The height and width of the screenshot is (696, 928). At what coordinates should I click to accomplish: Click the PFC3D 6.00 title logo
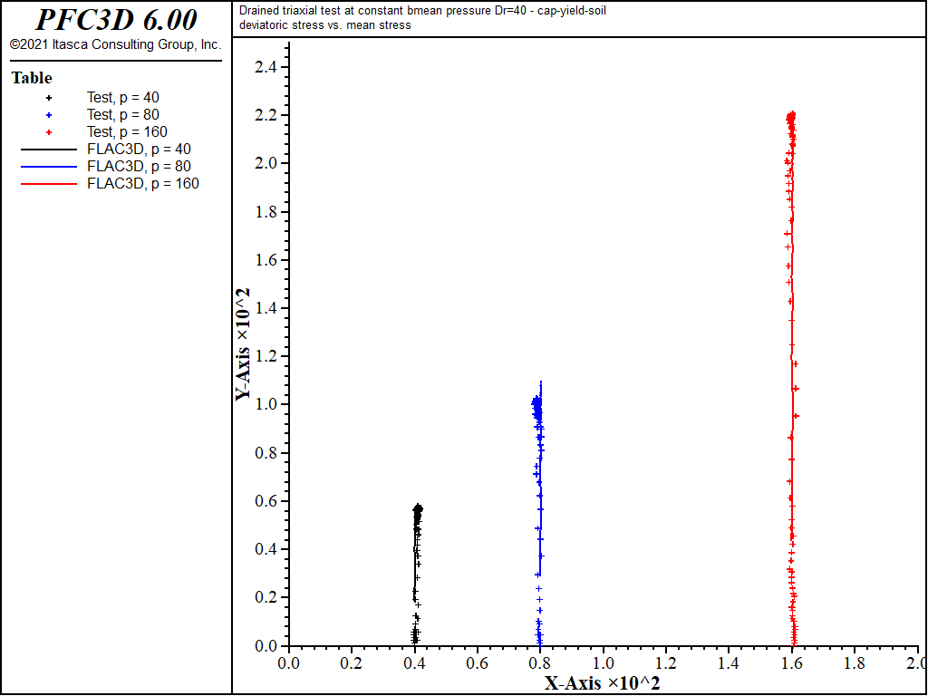tap(116, 21)
